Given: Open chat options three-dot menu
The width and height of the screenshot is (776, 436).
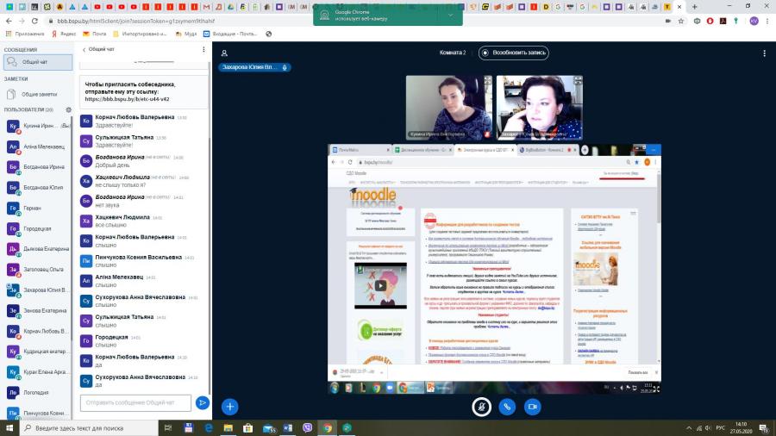Looking at the screenshot, I should (203, 49).
